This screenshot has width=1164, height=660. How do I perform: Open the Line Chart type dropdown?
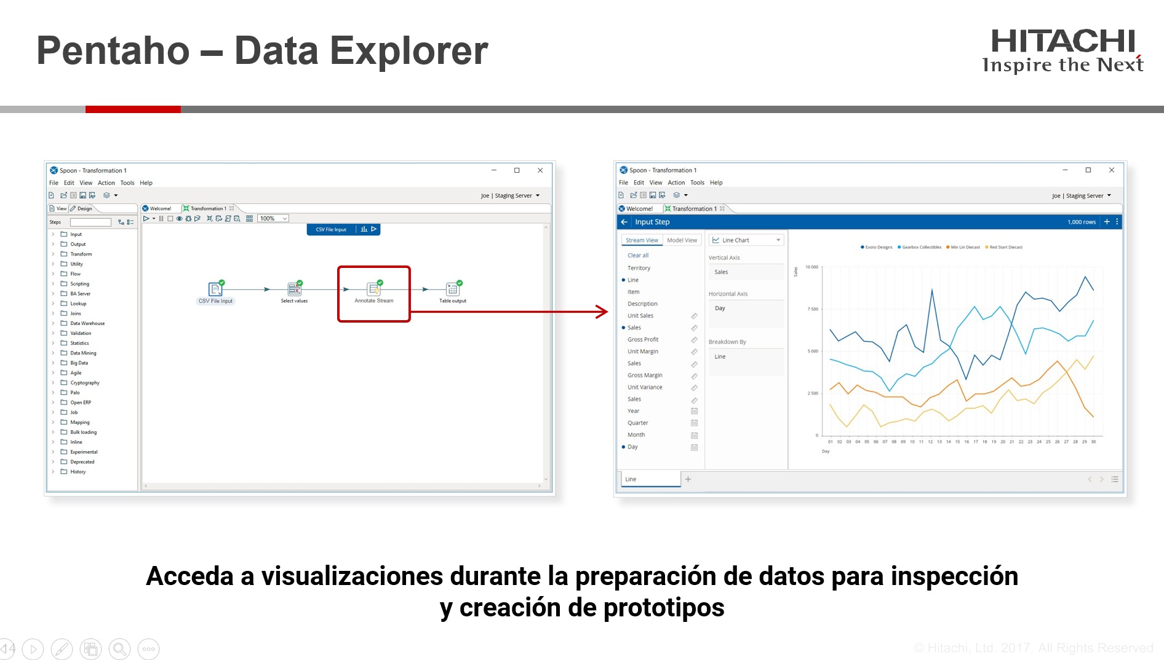pyautogui.click(x=746, y=240)
